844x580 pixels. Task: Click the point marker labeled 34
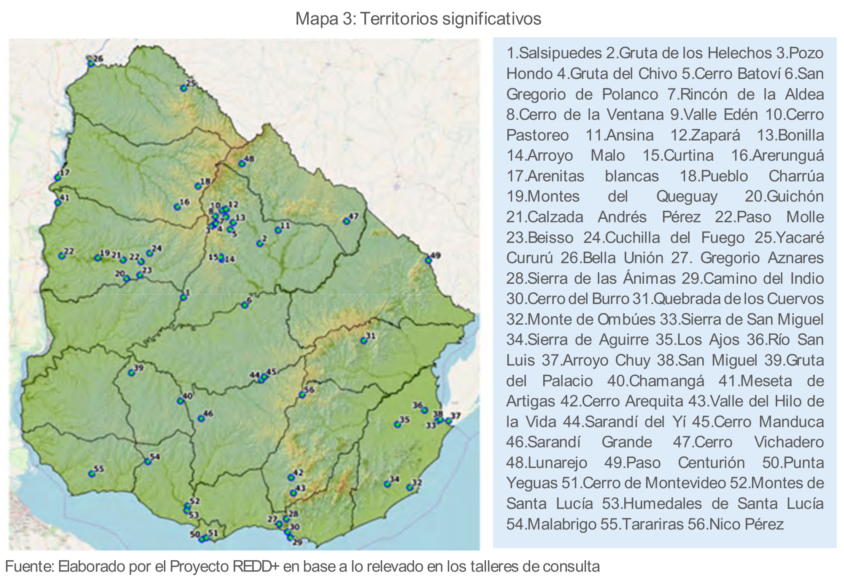(387, 484)
